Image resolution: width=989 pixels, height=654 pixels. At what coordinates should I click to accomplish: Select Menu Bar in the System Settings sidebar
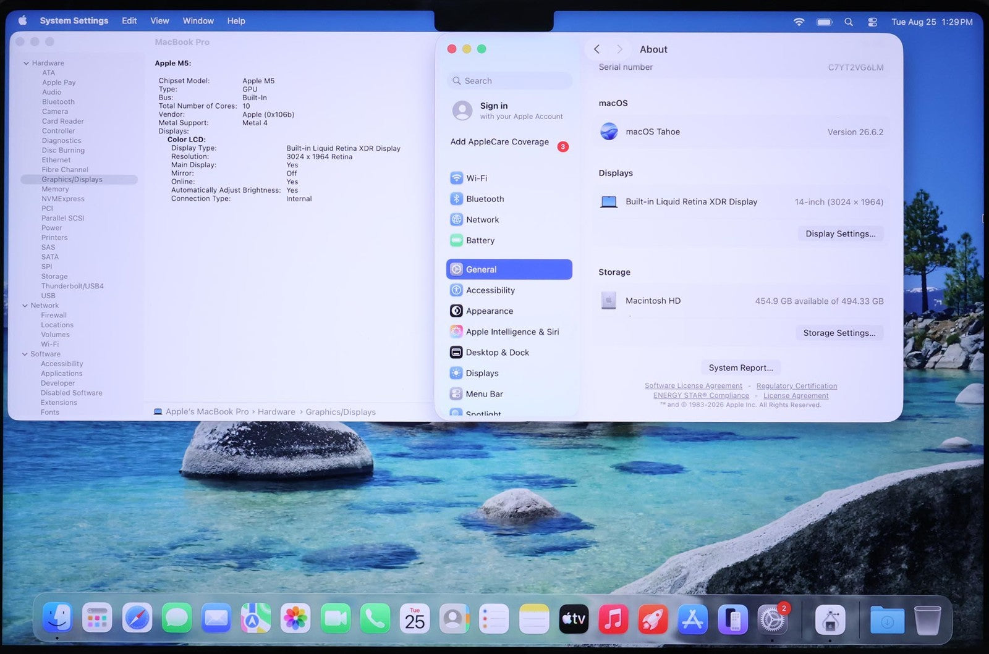coord(509,393)
